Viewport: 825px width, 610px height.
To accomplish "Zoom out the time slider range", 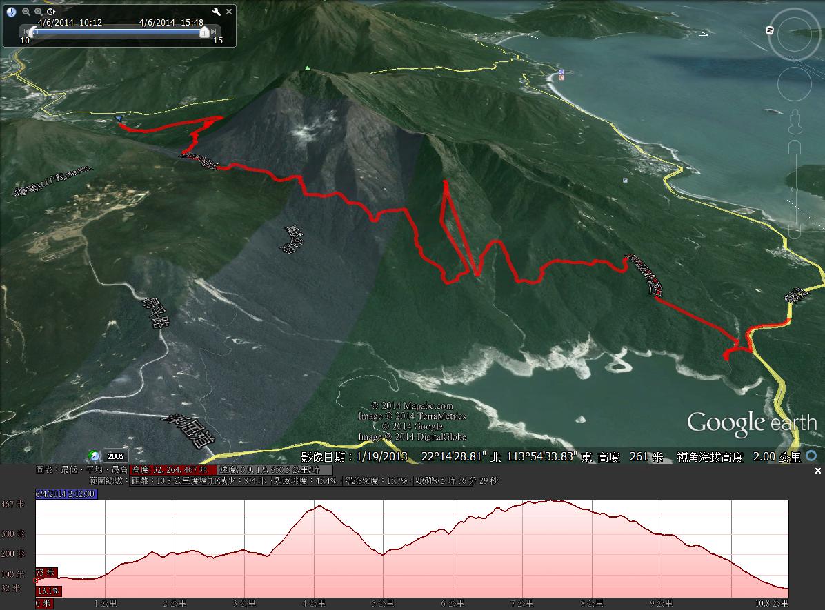I will coord(26,12).
